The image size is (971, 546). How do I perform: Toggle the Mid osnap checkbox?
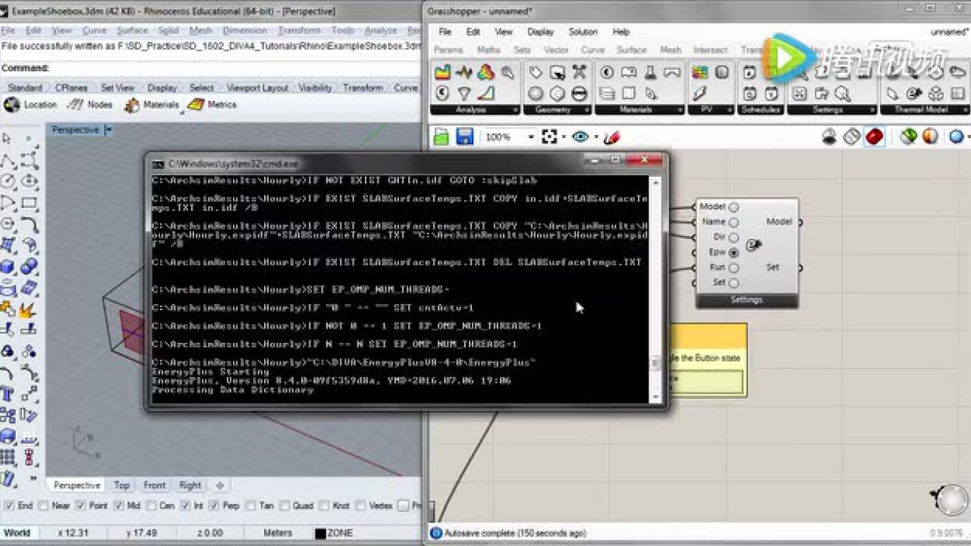[x=119, y=506]
